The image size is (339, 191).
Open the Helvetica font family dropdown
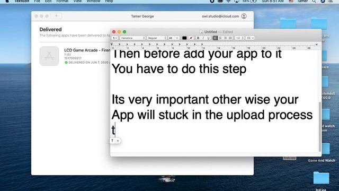[x=133, y=38]
